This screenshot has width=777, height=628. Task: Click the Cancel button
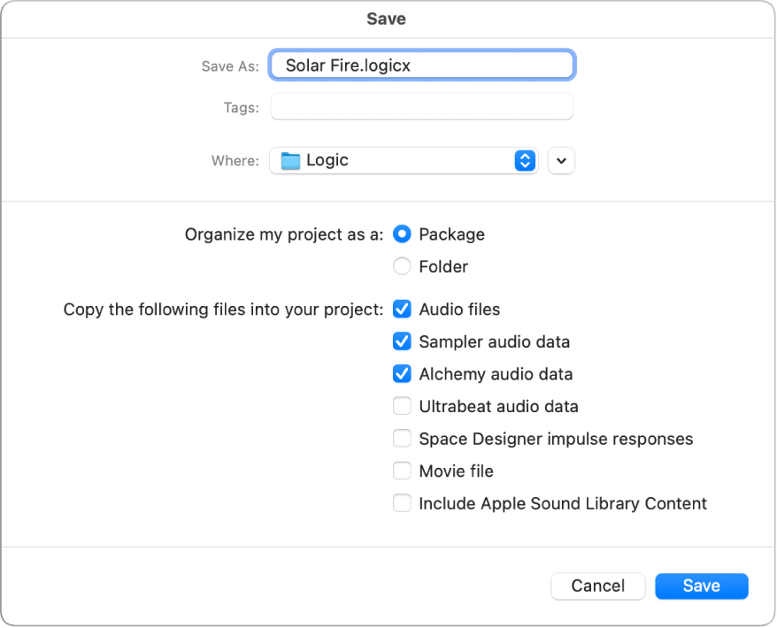click(597, 586)
